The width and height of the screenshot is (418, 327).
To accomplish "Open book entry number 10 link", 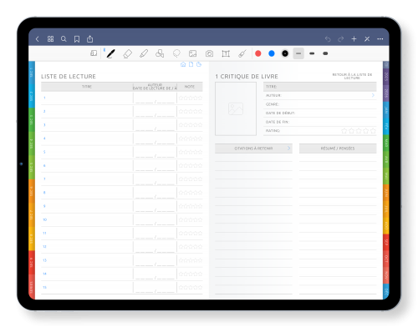I will (x=44, y=219).
